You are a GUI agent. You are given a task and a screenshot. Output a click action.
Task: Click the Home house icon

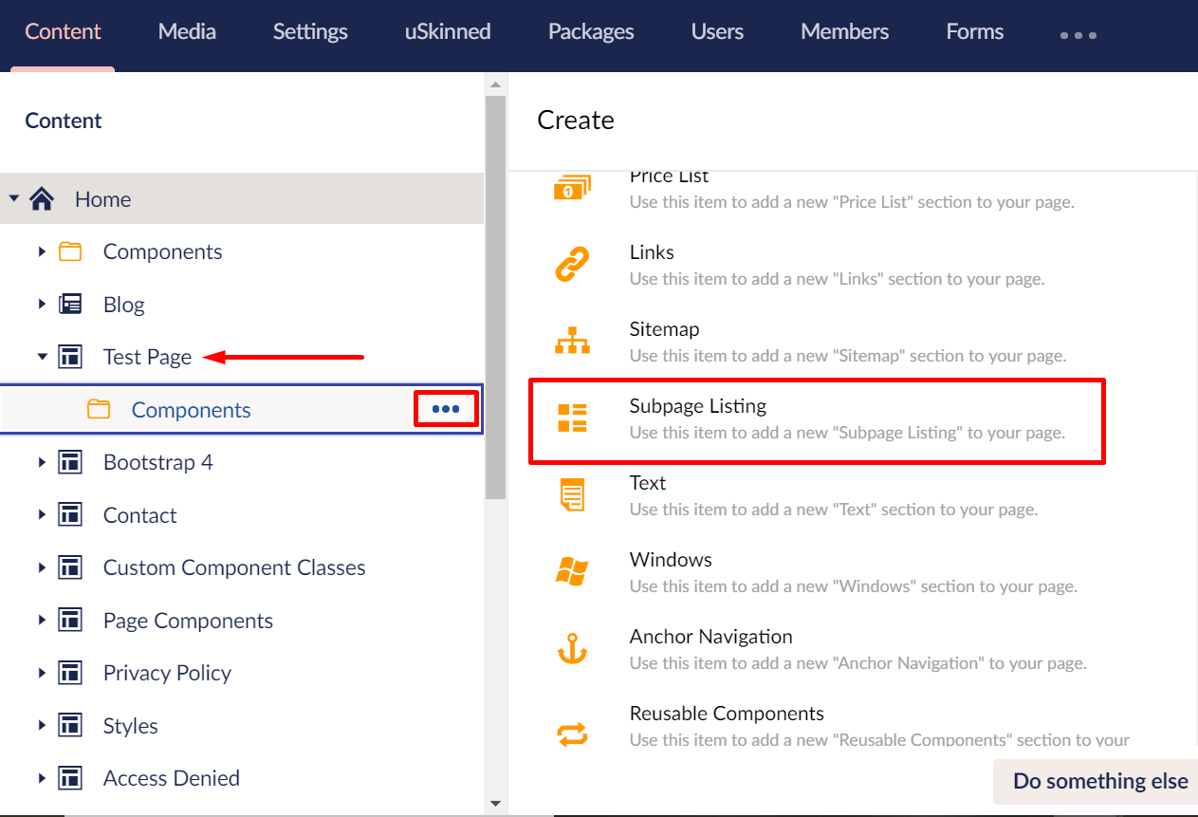(x=42, y=198)
